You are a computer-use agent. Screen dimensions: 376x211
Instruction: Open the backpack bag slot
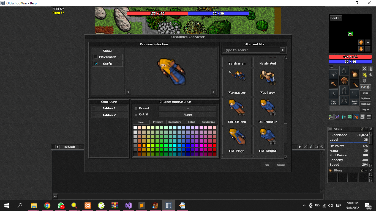point(354,74)
